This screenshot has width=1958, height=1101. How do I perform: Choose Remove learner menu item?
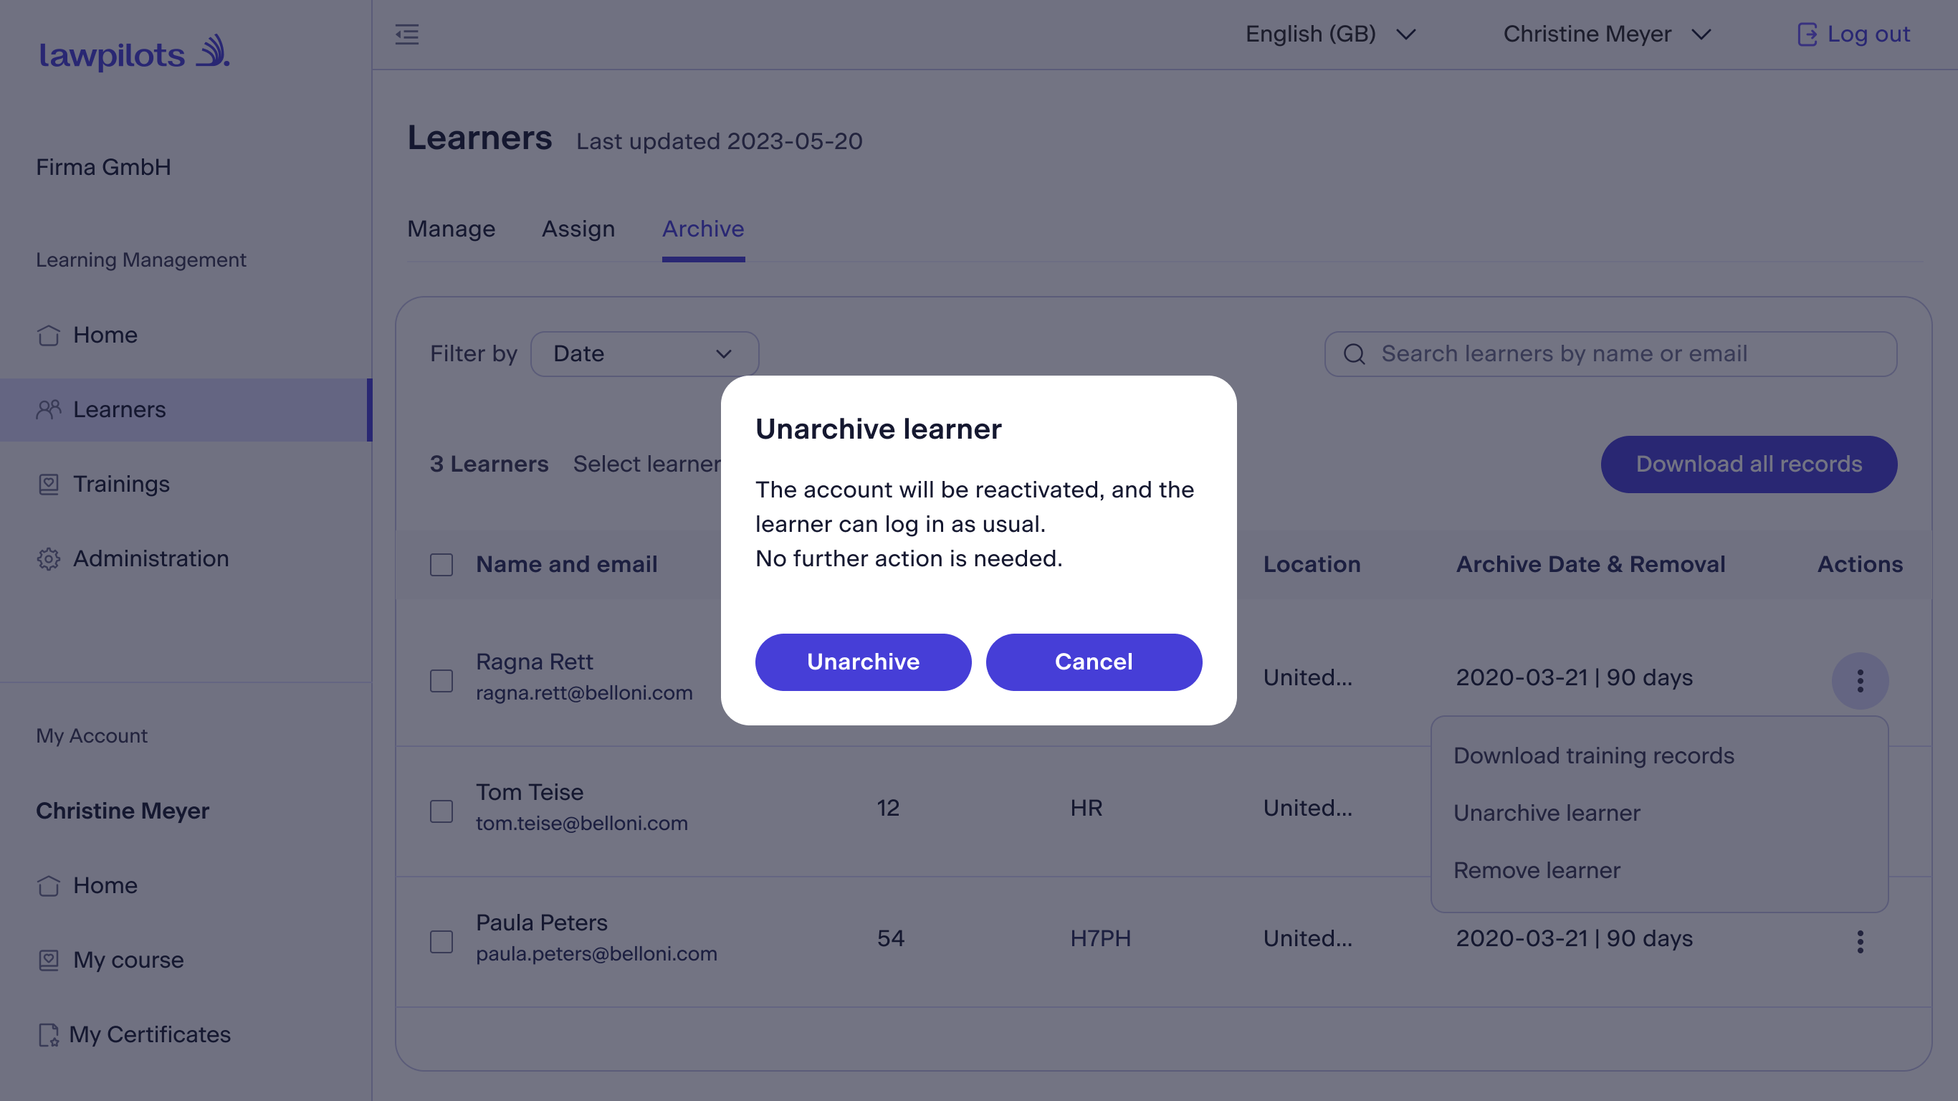(x=1536, y=871)
